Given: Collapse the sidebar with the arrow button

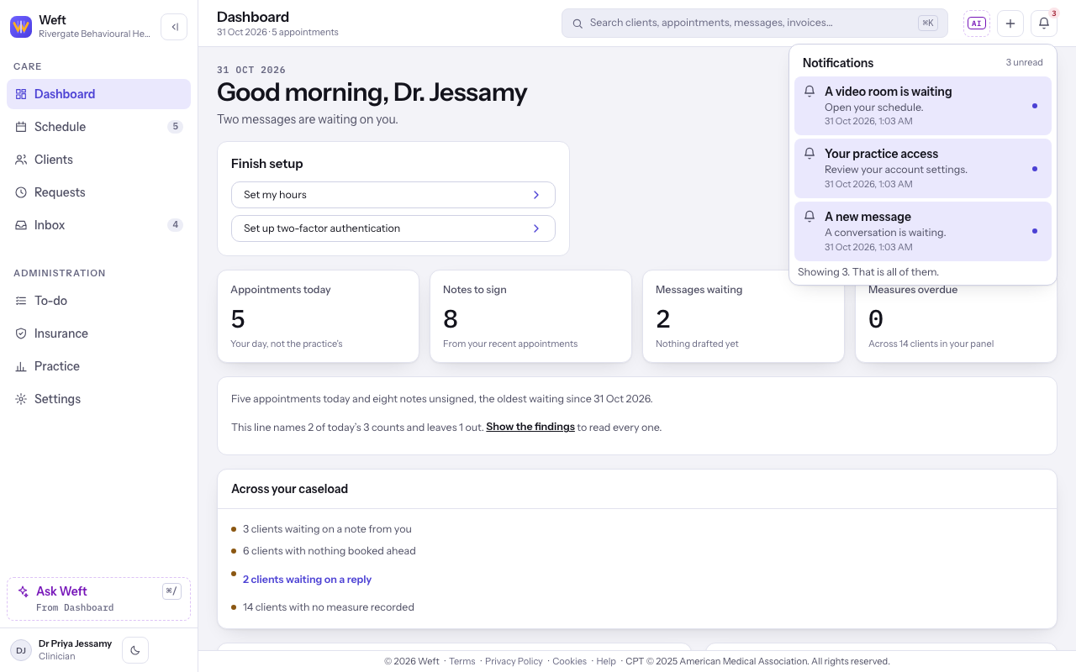Looking at the screenshot, I should pos(174,27).
